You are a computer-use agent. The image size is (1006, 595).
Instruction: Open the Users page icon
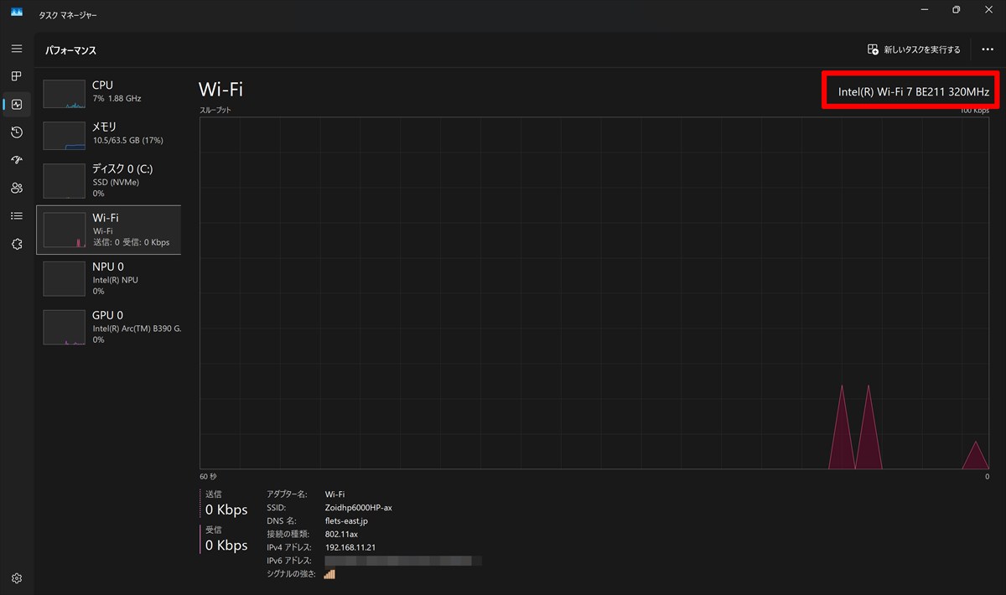17,188
